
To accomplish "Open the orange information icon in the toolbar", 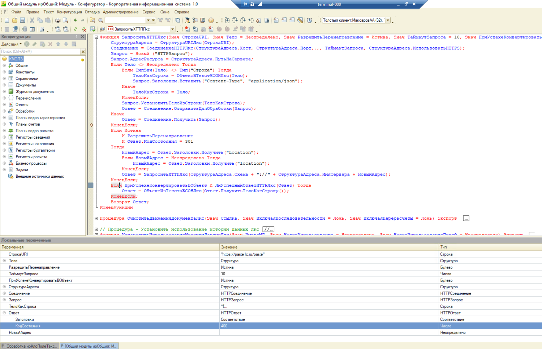I will pyautogui.click(x=211, y=21).
